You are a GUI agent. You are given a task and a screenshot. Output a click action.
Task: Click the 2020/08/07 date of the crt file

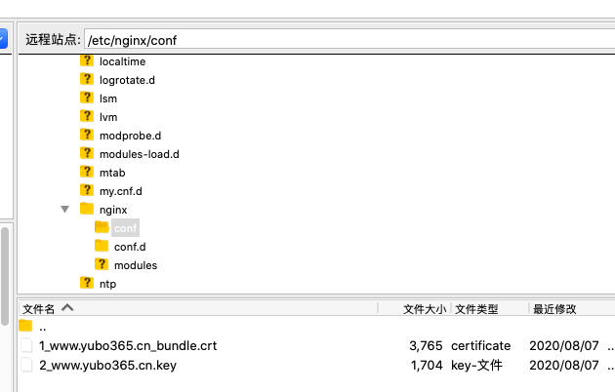(564, 346)
